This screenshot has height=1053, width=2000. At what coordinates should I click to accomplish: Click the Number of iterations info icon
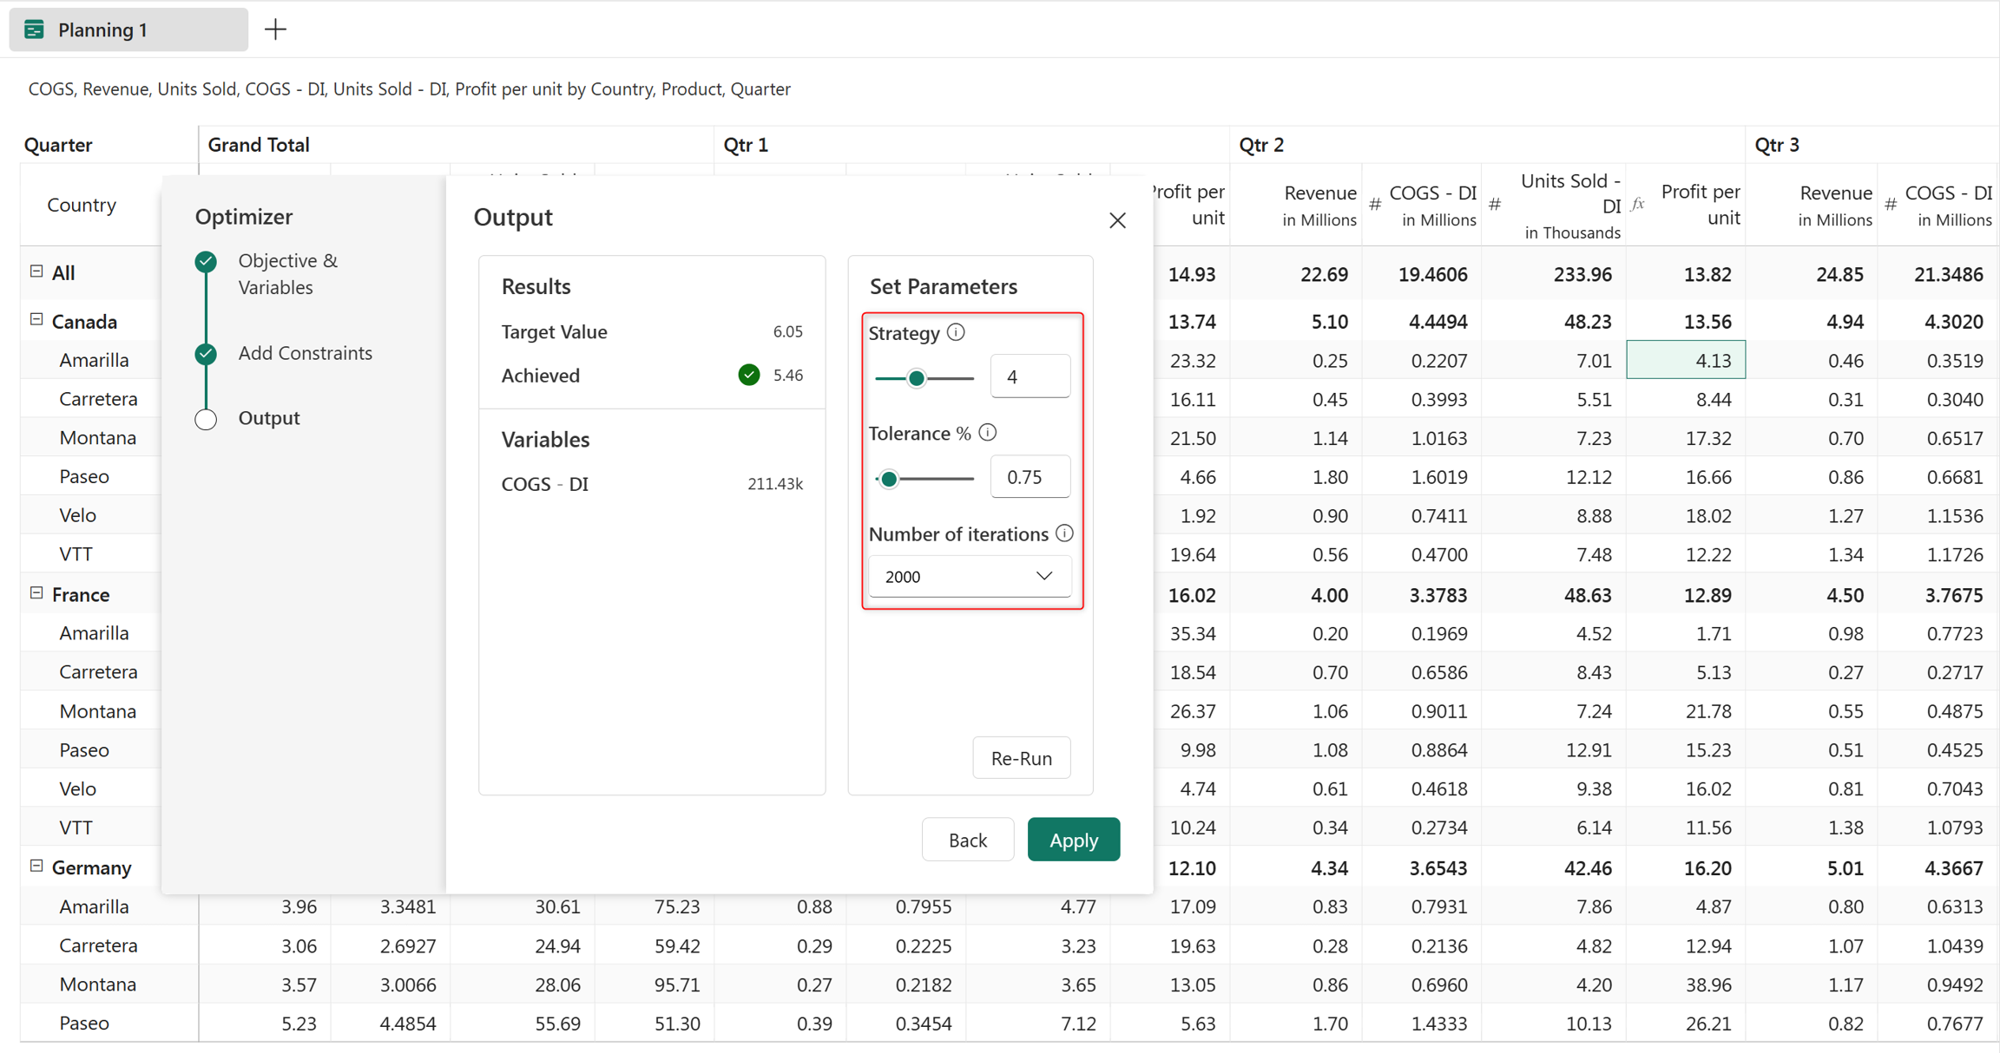tap(1065, 533)
